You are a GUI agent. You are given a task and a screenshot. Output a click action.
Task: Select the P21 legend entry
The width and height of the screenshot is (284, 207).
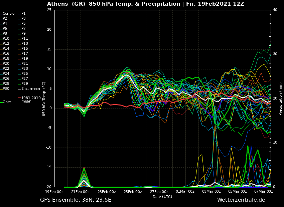[x=25, y=64]
